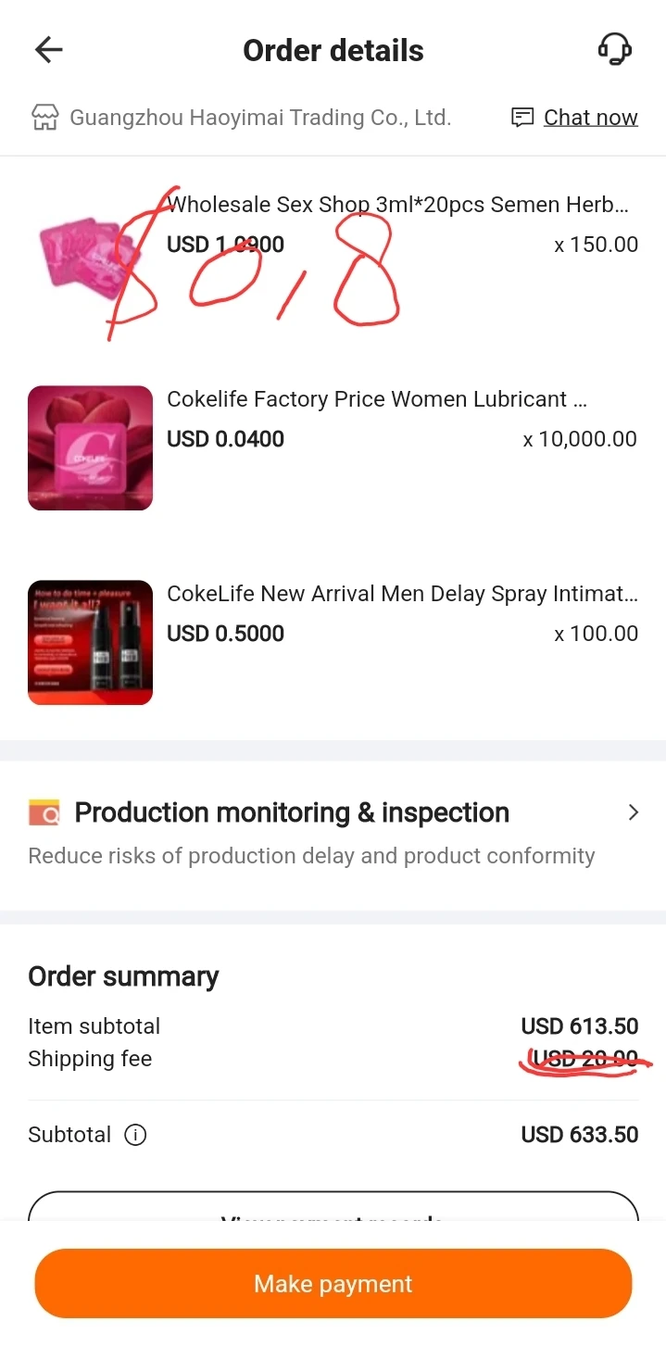Click the Subtotal info icon

[135, 1135]
